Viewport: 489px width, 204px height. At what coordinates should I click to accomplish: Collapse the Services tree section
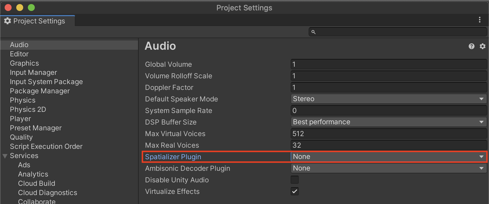[x=5, y=156]
